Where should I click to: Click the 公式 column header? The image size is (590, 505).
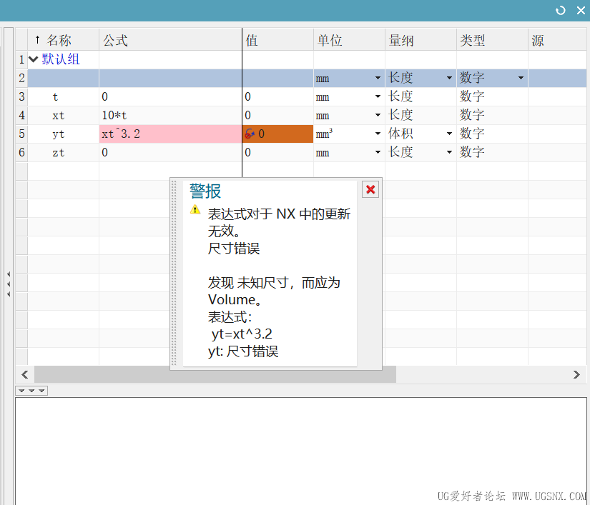(170, 39)
